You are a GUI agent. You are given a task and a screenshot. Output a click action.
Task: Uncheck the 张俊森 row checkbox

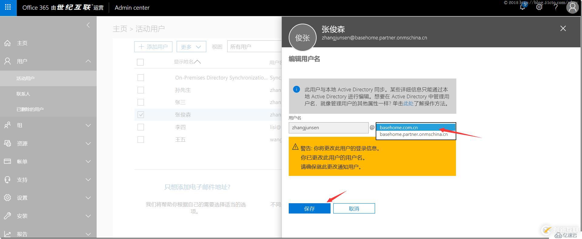pyautogui.click(x=141, y=115)
